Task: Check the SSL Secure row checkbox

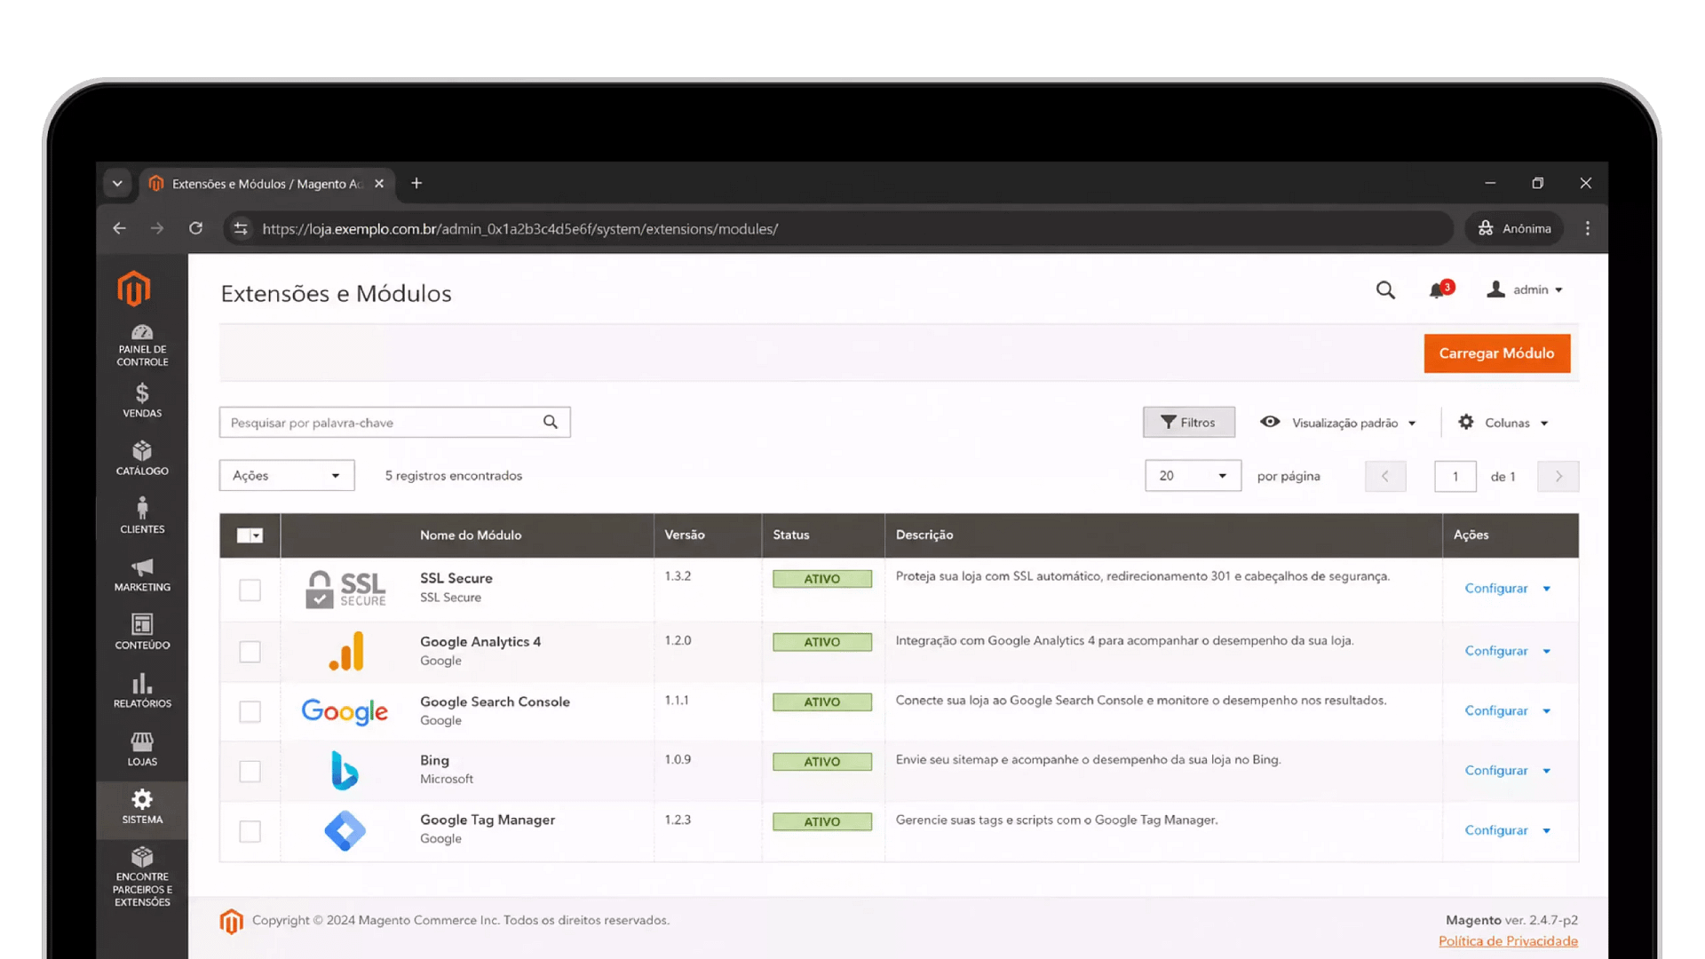Action: (x=250, y=590)
